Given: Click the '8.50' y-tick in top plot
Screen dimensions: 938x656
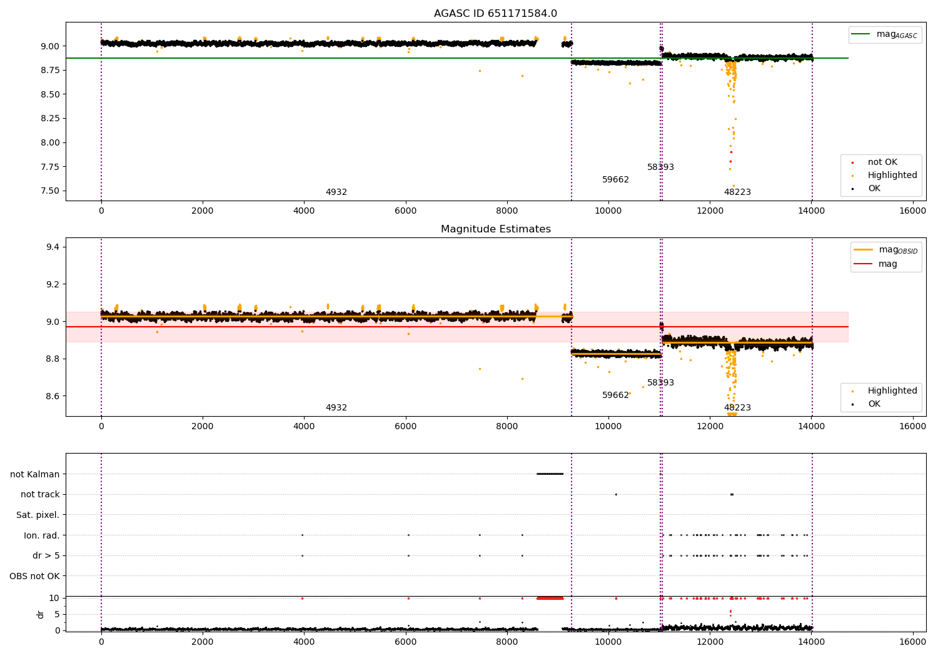Looking at the screenshot, I should click(x=51, y=94).
